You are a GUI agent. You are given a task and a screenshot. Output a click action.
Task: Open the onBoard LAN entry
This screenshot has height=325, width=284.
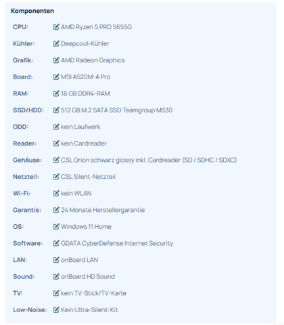(79, 260)
